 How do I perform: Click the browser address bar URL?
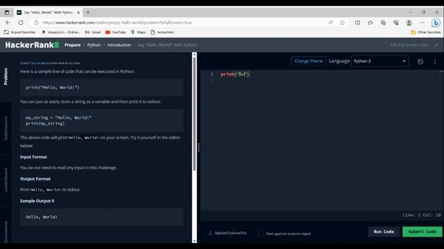tap(117, 23)
